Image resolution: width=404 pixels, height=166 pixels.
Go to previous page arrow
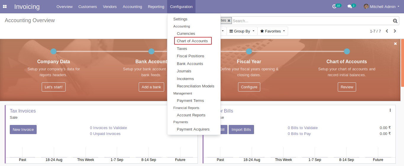click(387, 31)
